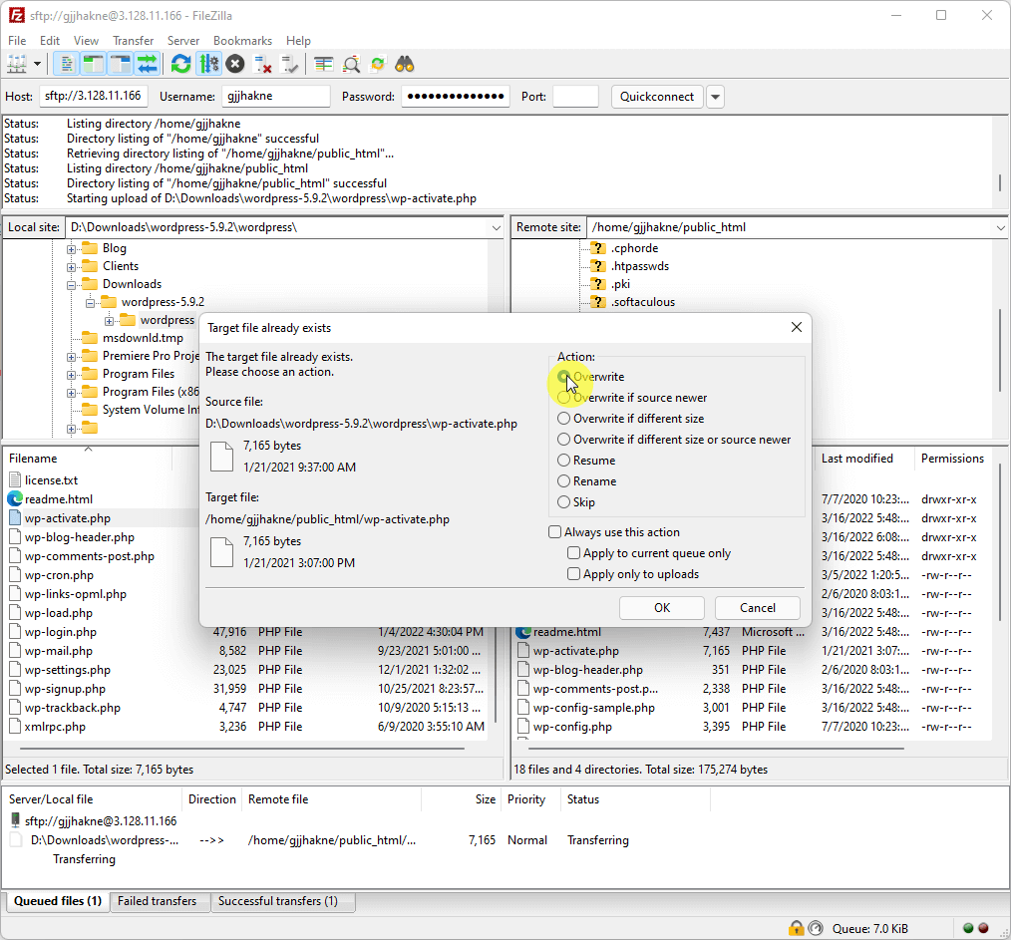
Task: Open the Transfer menu
Action: [133, 41]
